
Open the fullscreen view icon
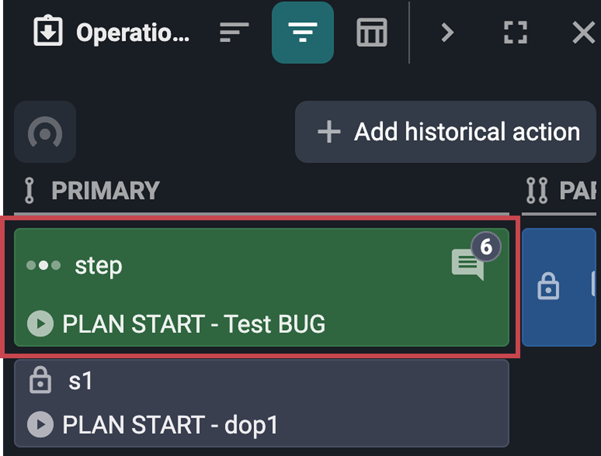[x=515, y=33]
